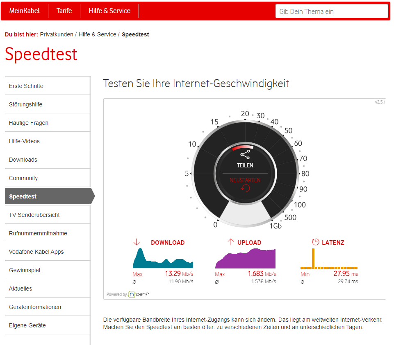
Task: Click the average latency value 29.74 ms
Action: coord(348,282)
